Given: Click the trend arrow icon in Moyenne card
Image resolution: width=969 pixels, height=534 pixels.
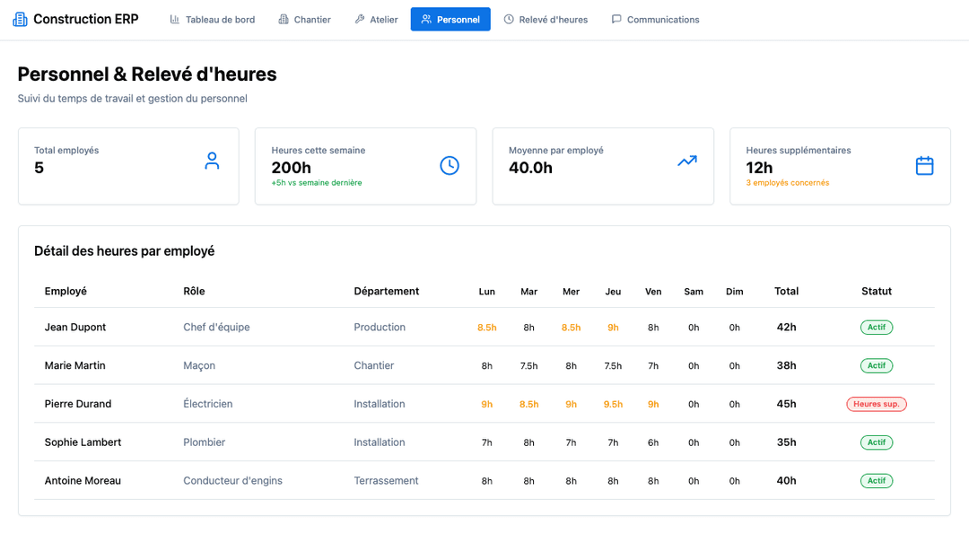Looking at the screenshot, I should (x=687, y=162).
